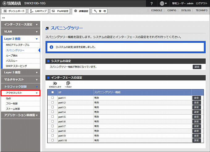Click the bulk settings edit icon
The height and width of the screenshot is (152, 210).
[68, 83]
